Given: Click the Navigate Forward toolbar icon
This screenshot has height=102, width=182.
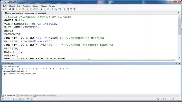Looking at the screenshot, I should pyautogui.click(x=37, y=9).
